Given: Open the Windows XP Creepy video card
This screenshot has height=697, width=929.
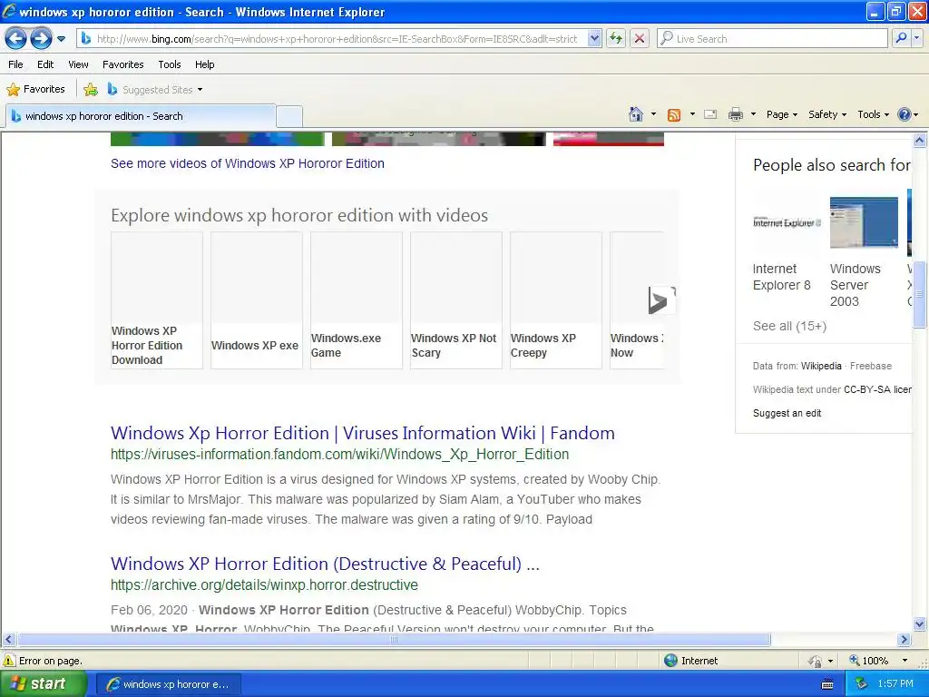Looking at the screenshot, I should click(x=556, y=299).
